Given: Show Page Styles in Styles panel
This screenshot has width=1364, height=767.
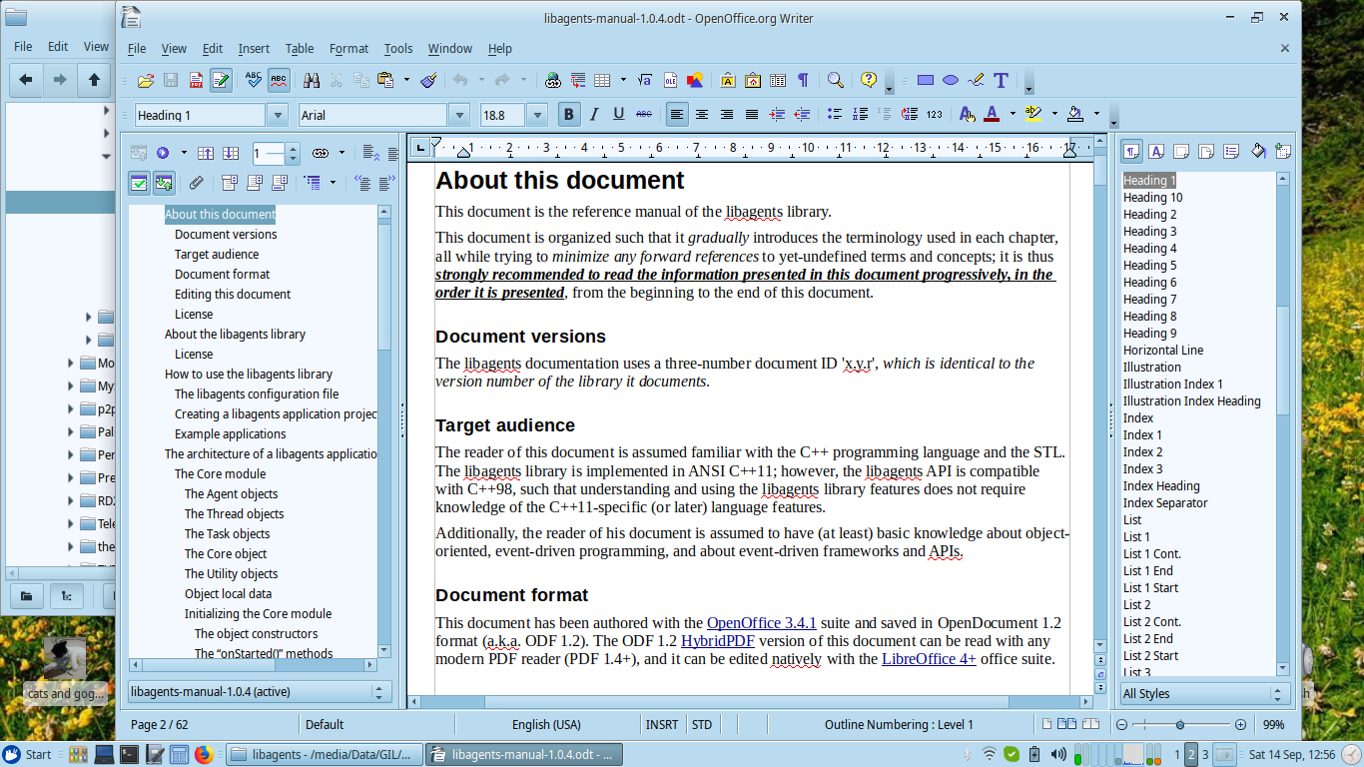Looking at the screenshot, I should click(x=1206, y=152).
